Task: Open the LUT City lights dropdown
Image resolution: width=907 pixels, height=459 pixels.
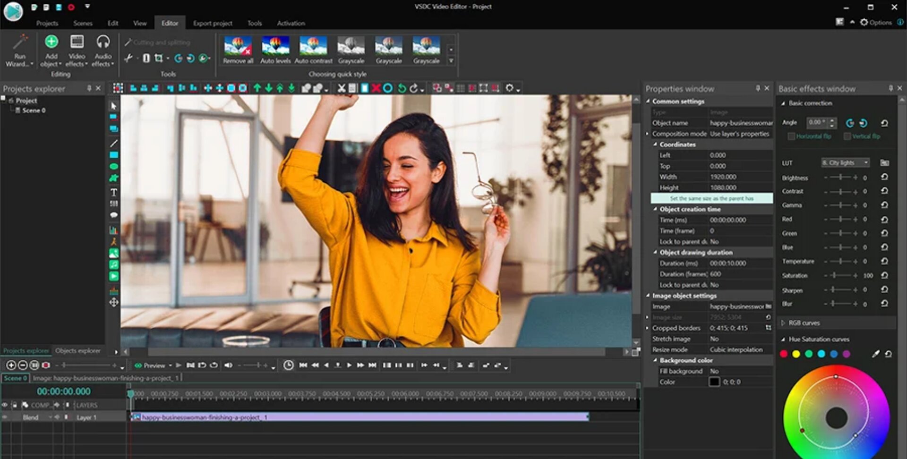Action: [845, 163]
